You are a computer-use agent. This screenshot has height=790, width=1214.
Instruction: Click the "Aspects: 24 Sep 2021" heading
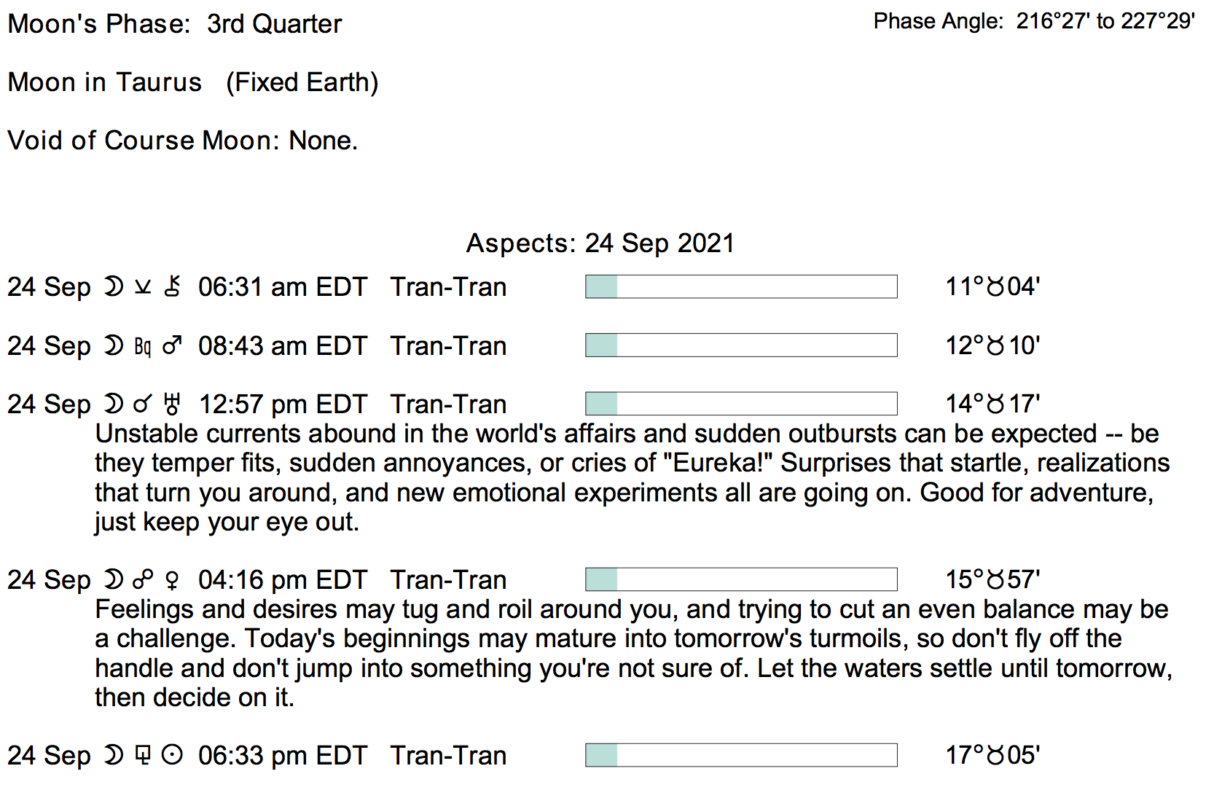600,243
